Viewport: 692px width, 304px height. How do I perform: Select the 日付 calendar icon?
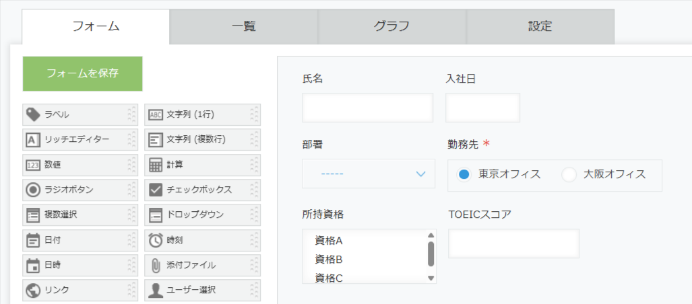[33, 241]
